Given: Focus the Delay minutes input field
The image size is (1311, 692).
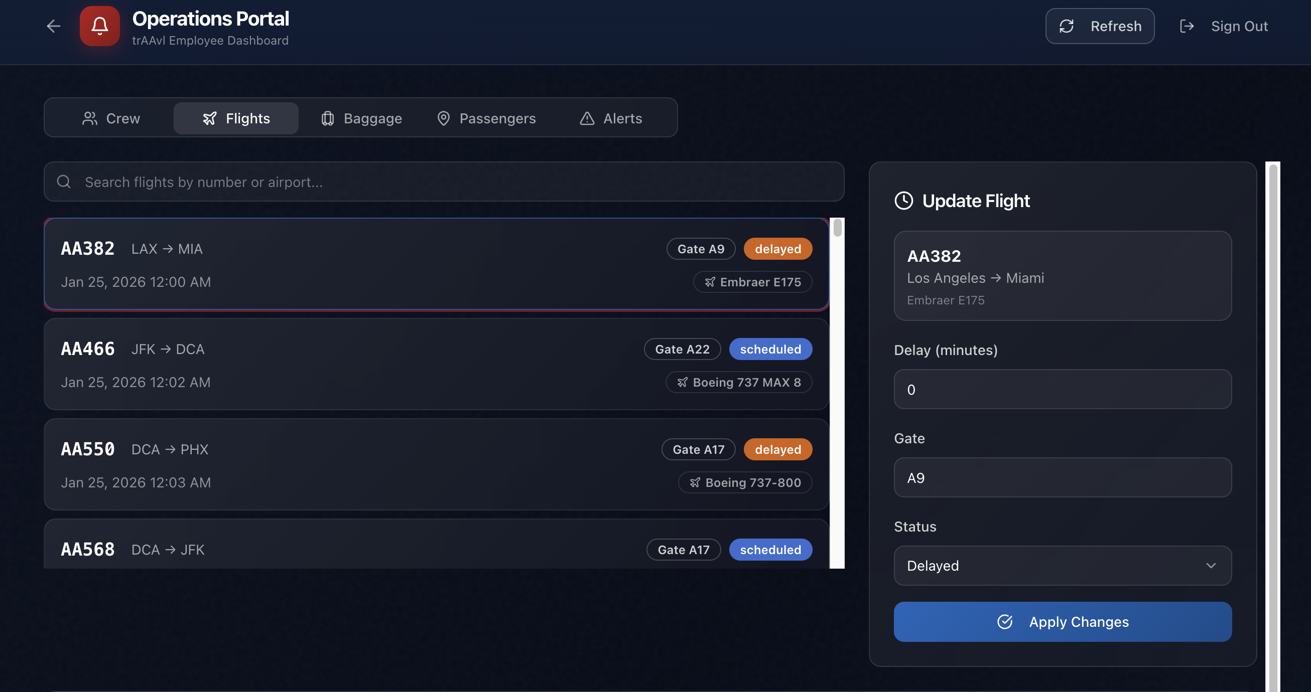Looking at the screenshot, I should pos(1062,389).
